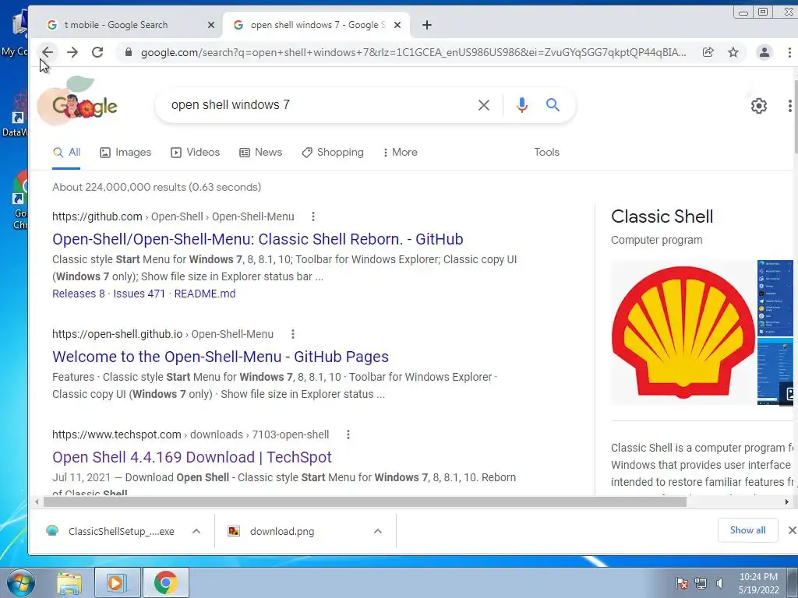Click the horizontal scrollbar thumb
The width and height of the screenshot is (798, 598).
pos(365,502)
